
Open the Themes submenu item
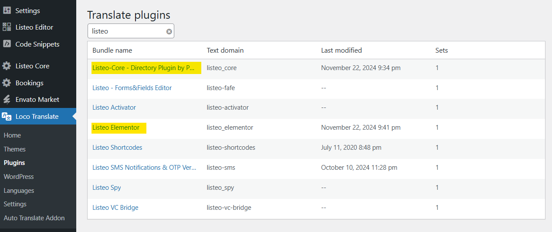coord(15,149)
